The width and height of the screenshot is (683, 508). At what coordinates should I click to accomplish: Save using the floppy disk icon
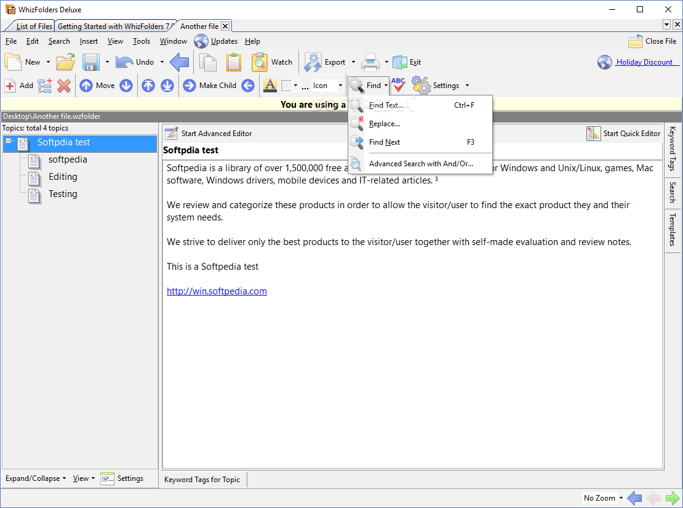point(91,62)
